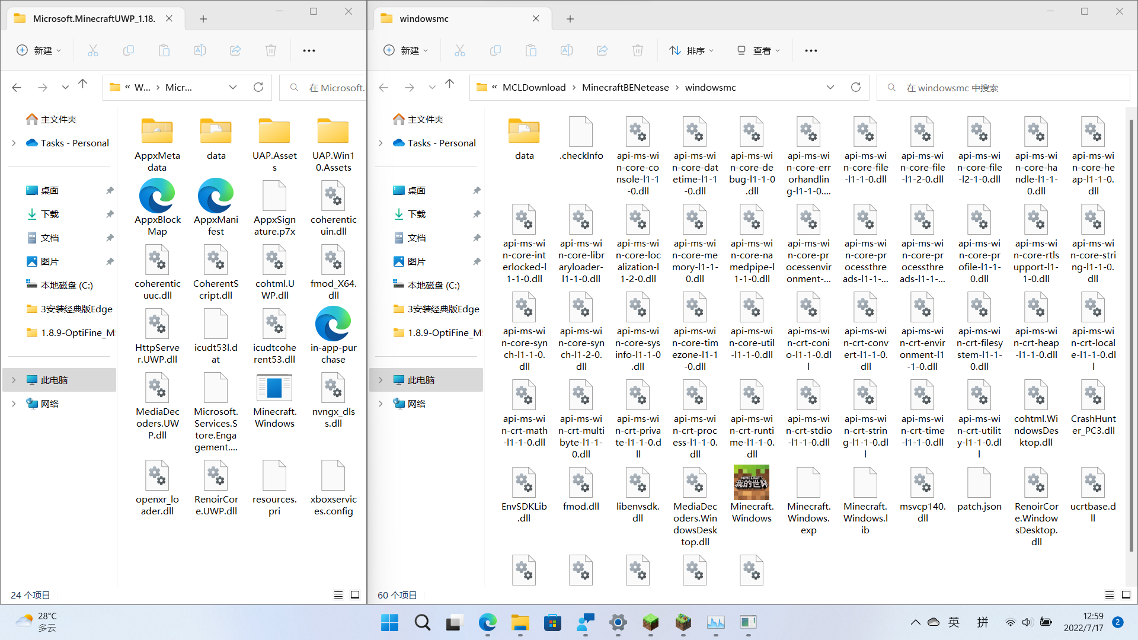
Task: Expand address bar history dropdown in windowsmc
Action: pos(830,88)
